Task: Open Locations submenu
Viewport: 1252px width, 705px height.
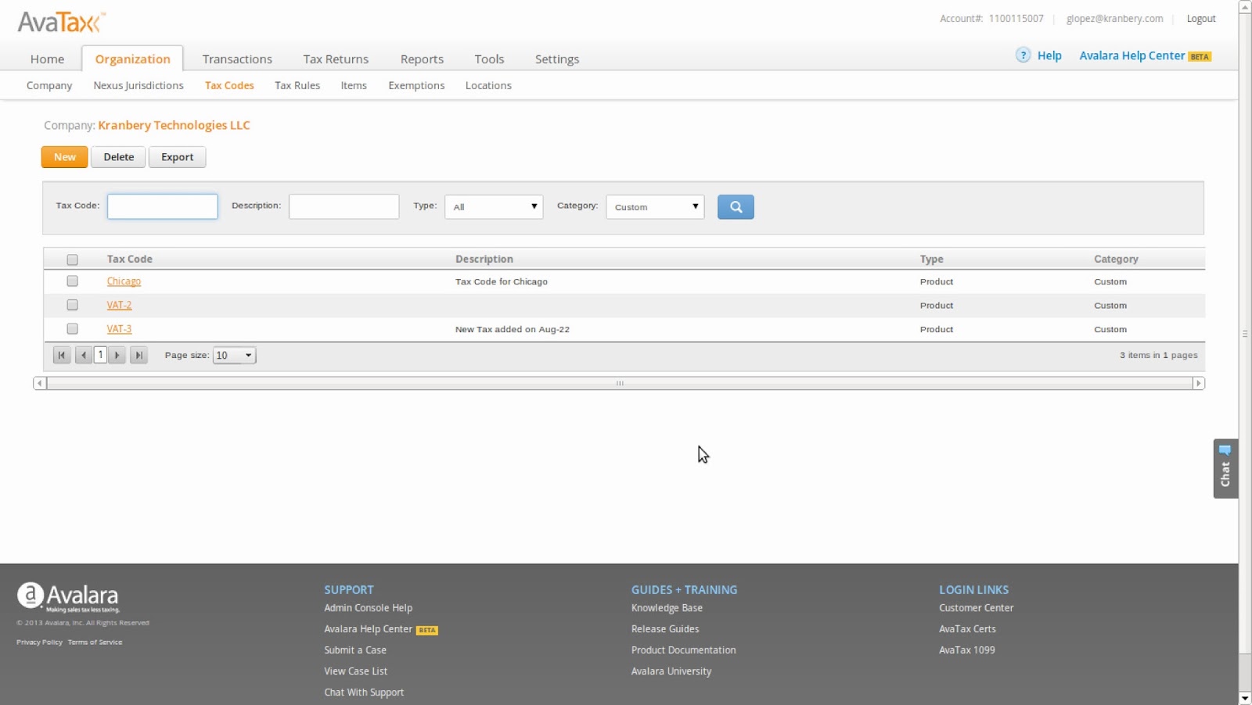Action: click(488, 85)
